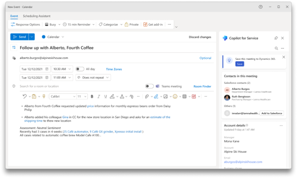Click the insert link icon
297x178 pixels.
(156, 96)
